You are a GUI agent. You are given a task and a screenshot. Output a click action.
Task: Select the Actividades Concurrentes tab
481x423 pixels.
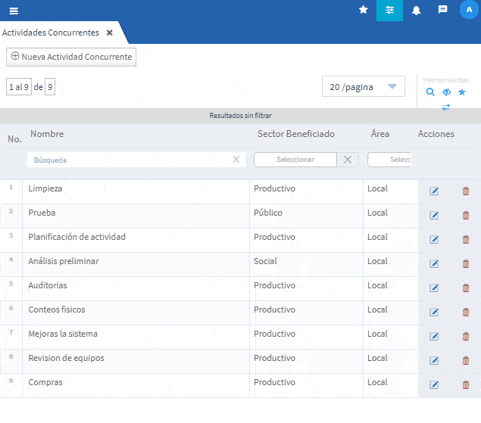point(51,33)
